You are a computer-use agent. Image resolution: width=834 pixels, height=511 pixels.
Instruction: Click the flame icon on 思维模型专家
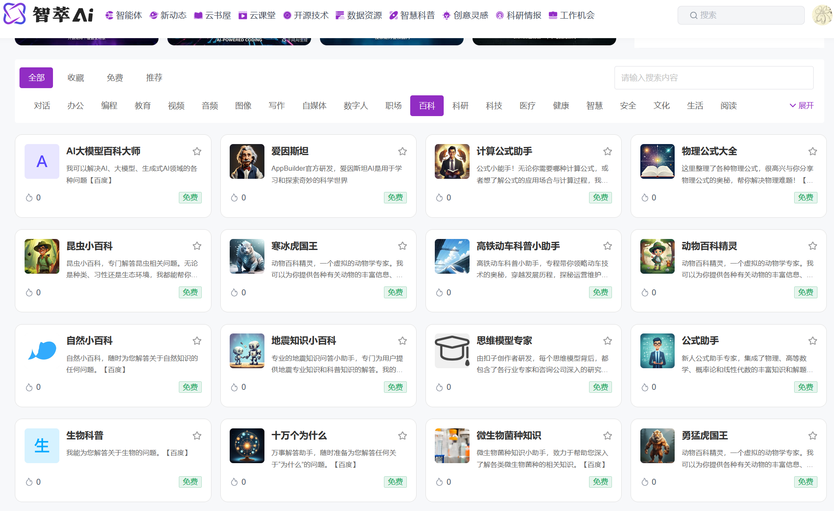coord(439,387)
